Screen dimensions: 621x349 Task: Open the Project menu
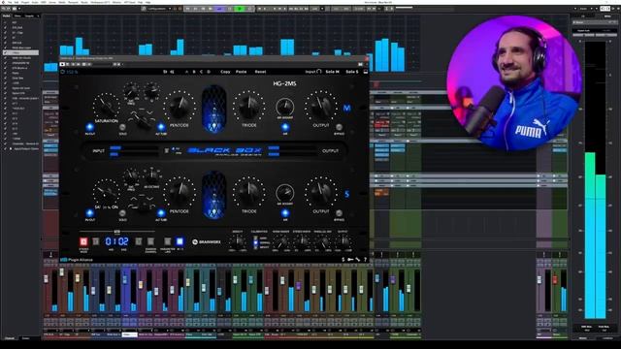[25, 2]
